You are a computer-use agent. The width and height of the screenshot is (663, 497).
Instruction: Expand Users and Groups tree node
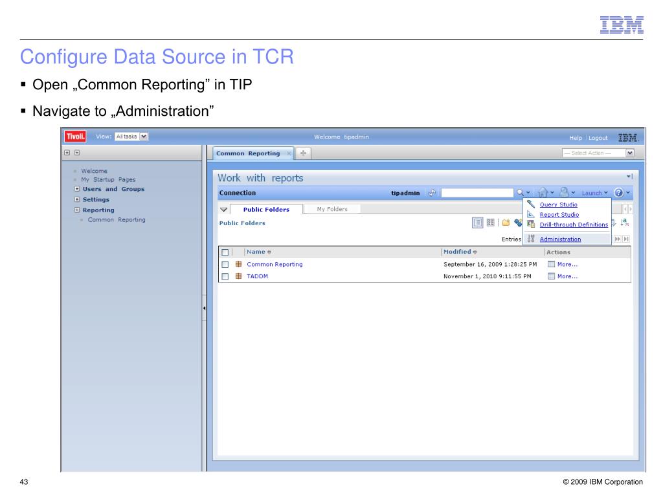pyautogui.click(x=77, y=189)
